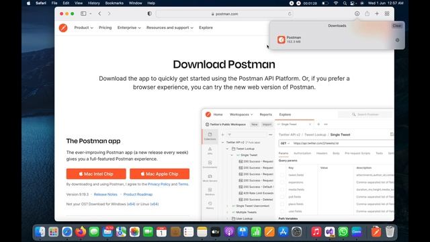The height and width of the screenshot is (242, 430).
Task: Expand the Enterprise menu
Action: click(x=129, y=28)
